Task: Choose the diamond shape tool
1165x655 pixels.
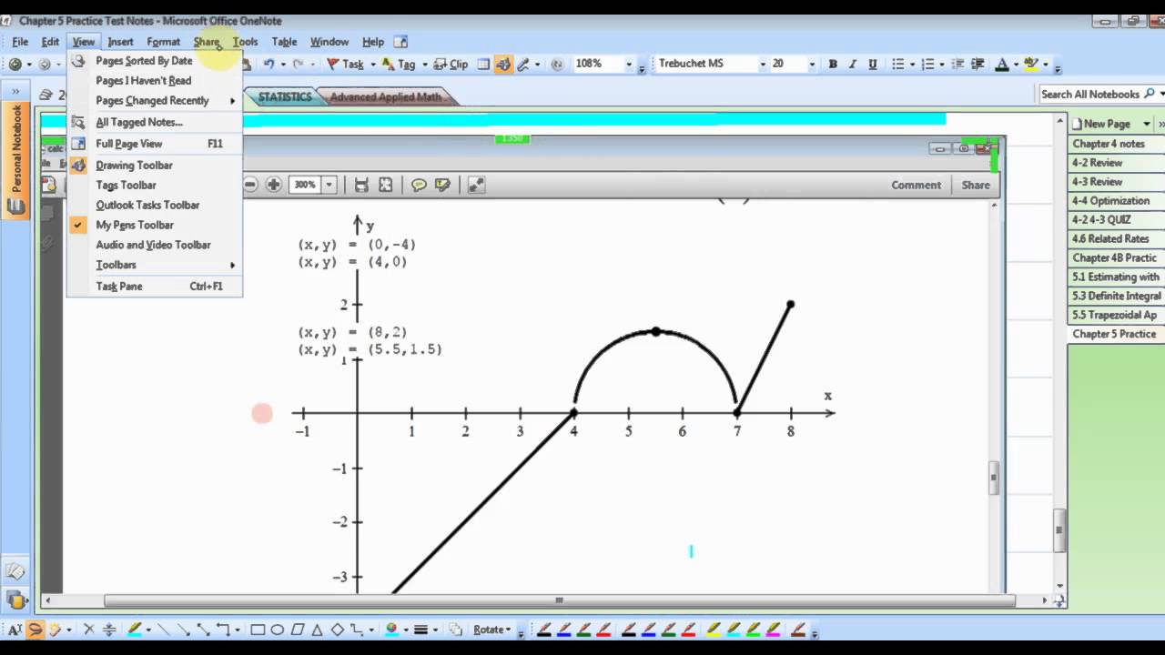Action: [x=338, y=630]
